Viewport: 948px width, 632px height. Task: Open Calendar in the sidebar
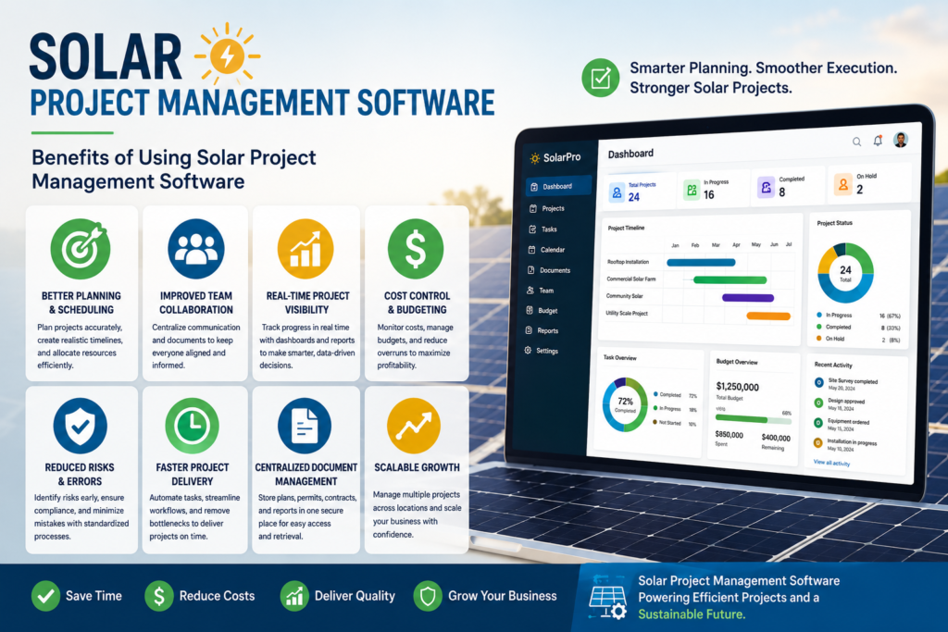(x=546, y=250)
